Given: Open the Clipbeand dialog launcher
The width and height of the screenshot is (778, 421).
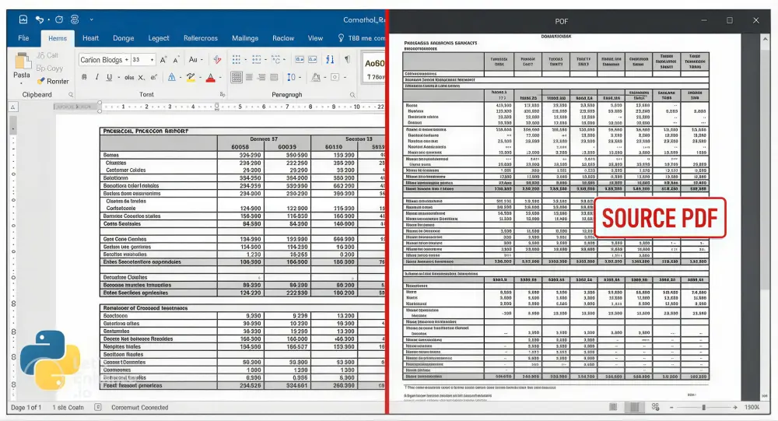Looking at the screenshot, I should point(71,94).
